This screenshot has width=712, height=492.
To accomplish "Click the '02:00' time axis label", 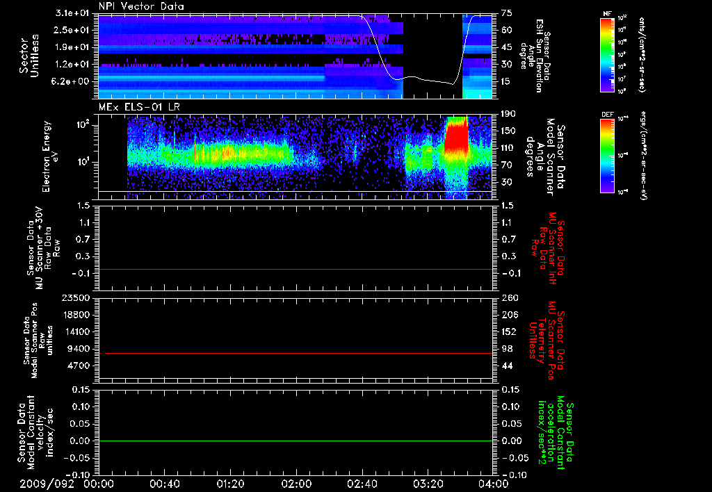I will [x=296, y=484].
